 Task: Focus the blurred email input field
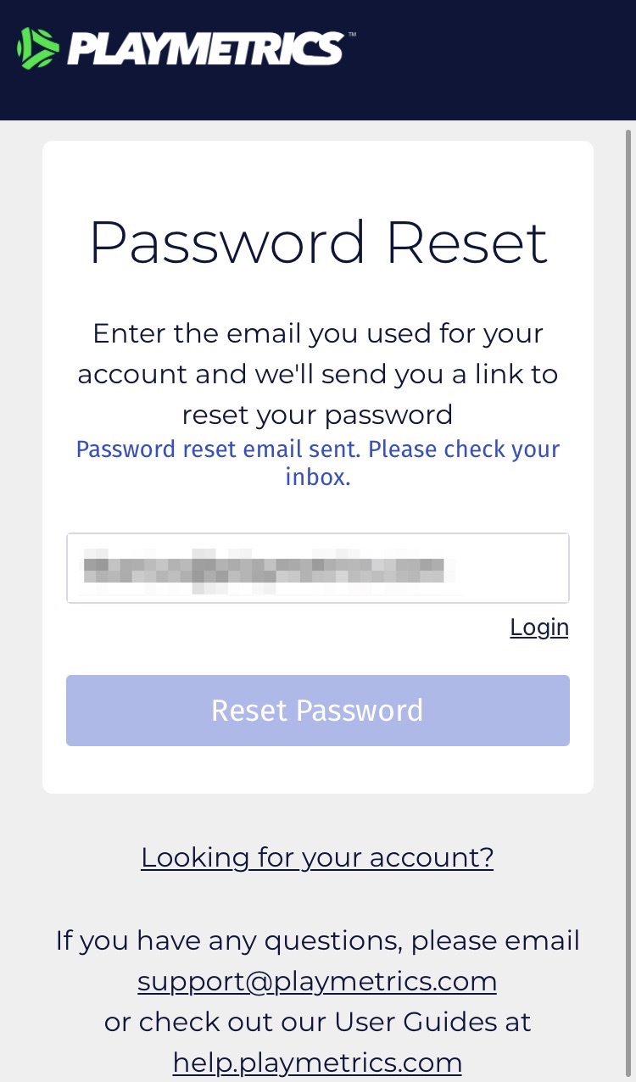317,568
